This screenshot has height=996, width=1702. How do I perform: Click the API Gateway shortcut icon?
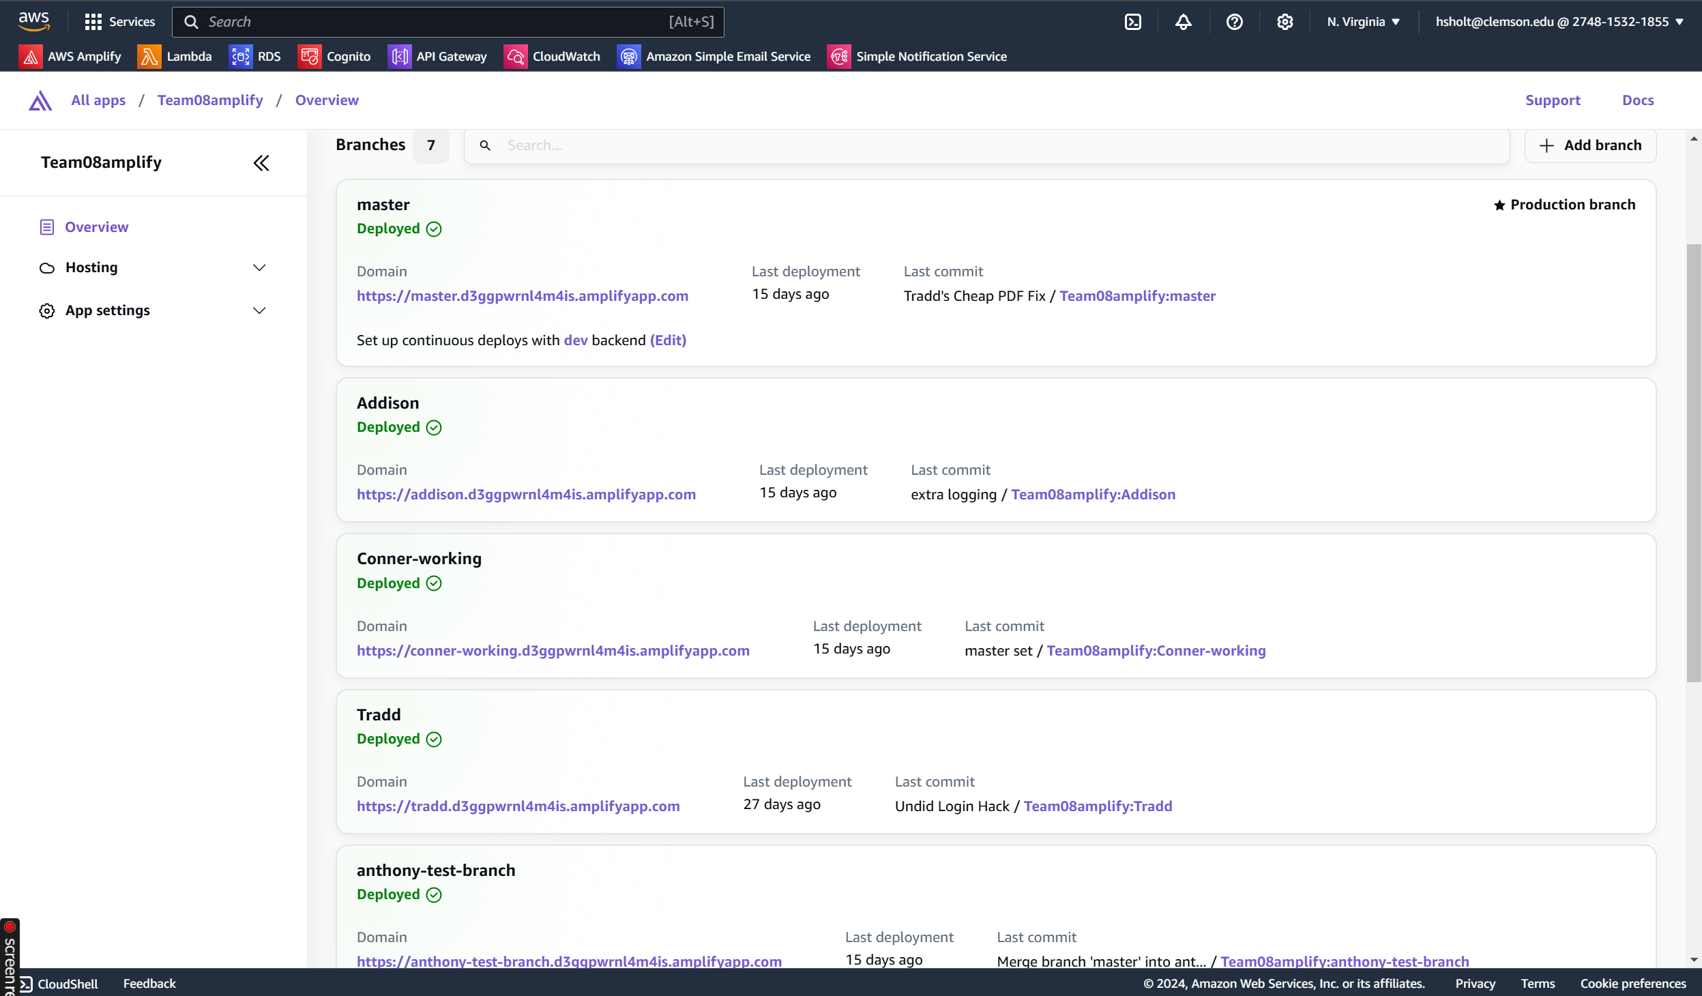click(399, 57)
